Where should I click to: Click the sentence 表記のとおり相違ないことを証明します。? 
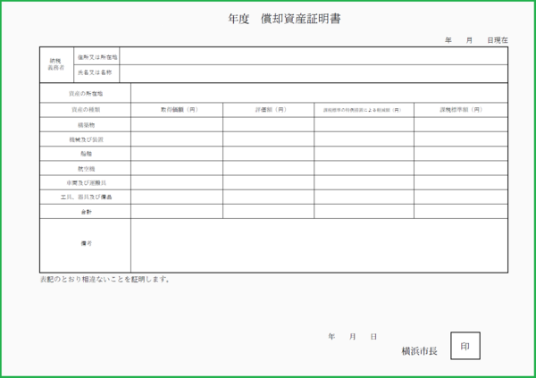105,280
